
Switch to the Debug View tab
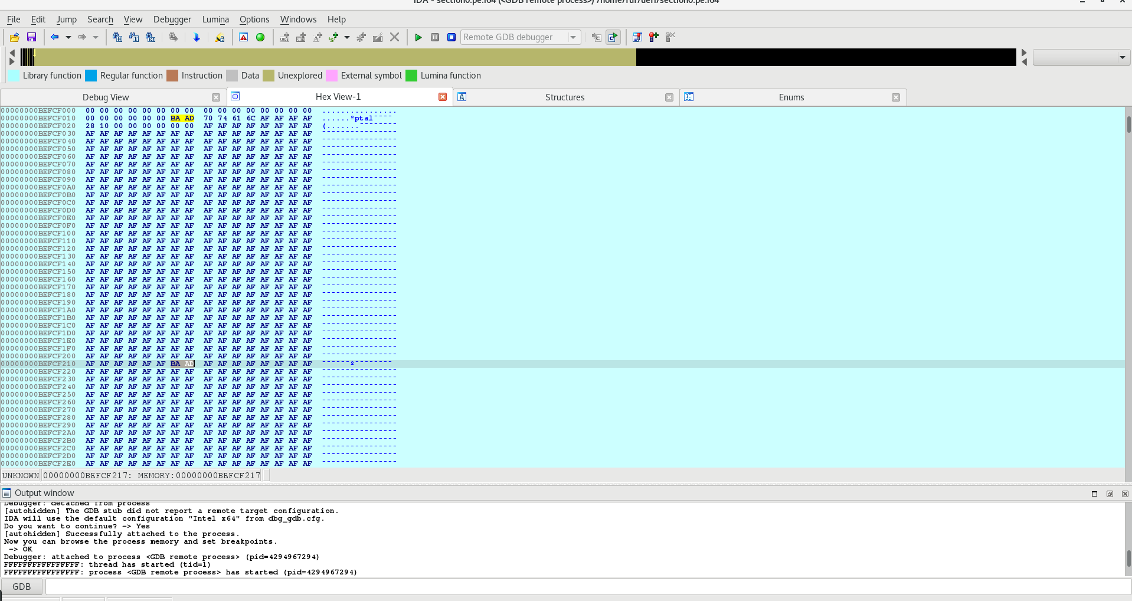coord(106,97)
